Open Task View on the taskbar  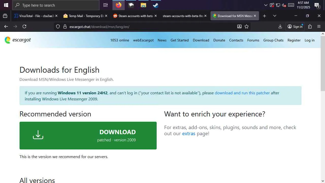(106, 5)
